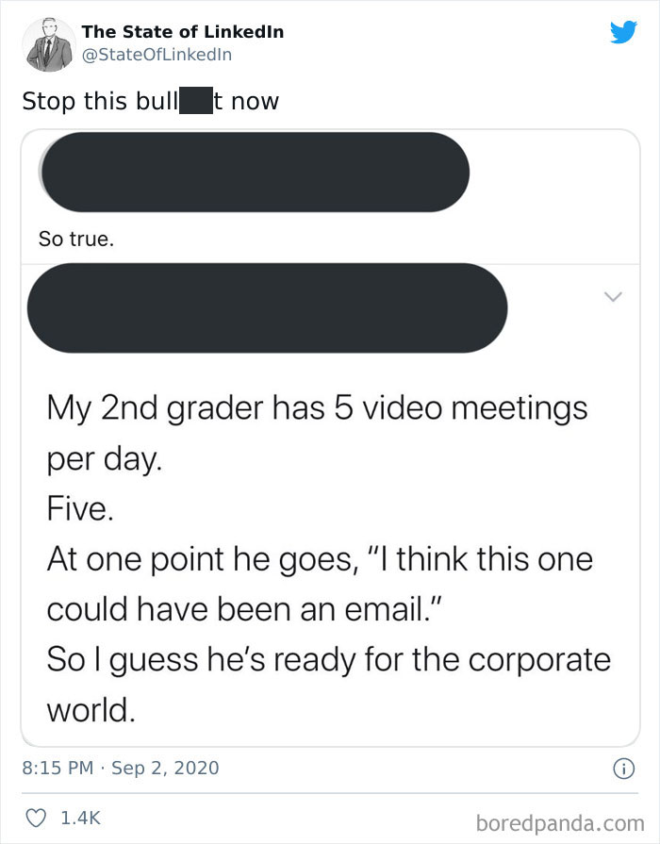Click the avatar illustration of the suited man

pyautogui.click(x=48, y=42)
